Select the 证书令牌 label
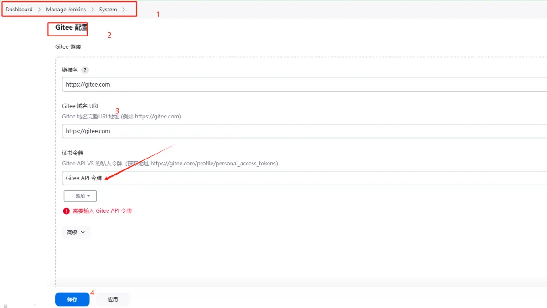The width and height of the screenshot is (547, 308). 73,153
